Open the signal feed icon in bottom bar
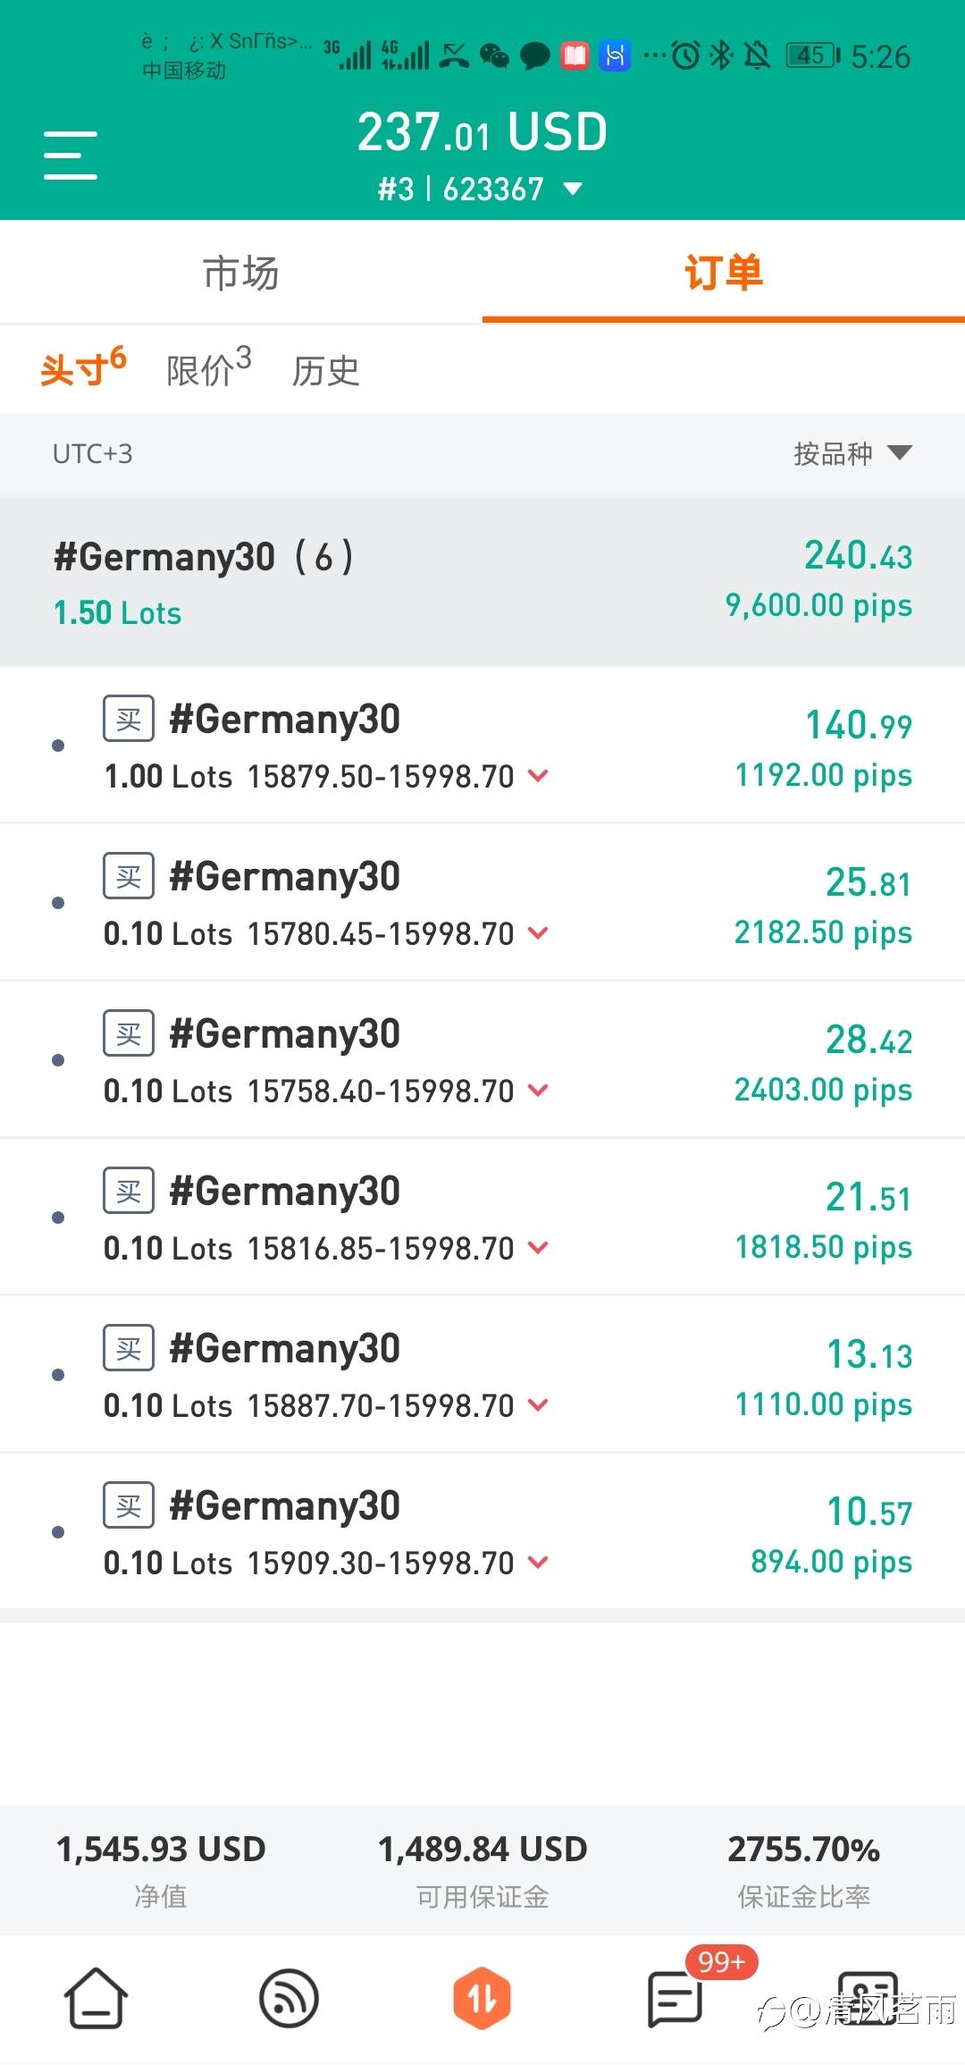 click(289, 1998)
